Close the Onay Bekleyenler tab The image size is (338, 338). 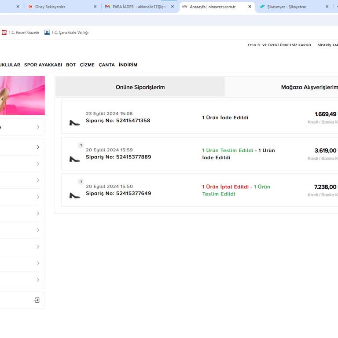(x=95, y=7)
